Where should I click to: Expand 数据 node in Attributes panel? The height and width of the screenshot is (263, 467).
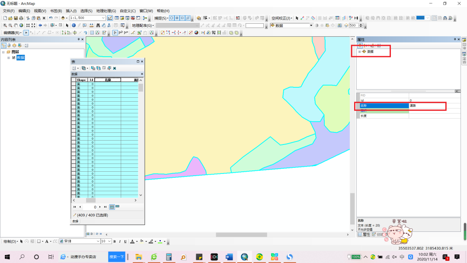coord(359,52)
